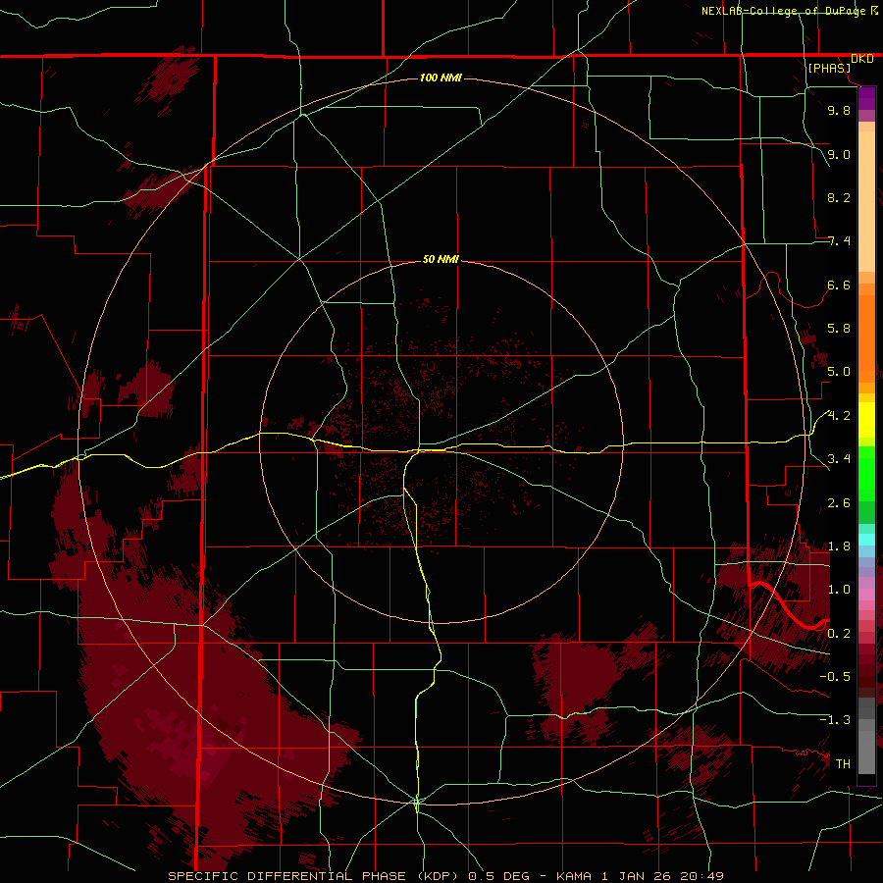Click the 2.6 scale value
The image size is (883, 883).
[839, 503]
